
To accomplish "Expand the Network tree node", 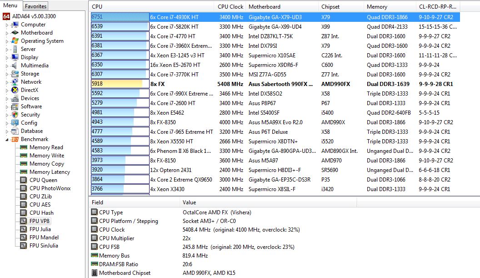I will point(7,82).
